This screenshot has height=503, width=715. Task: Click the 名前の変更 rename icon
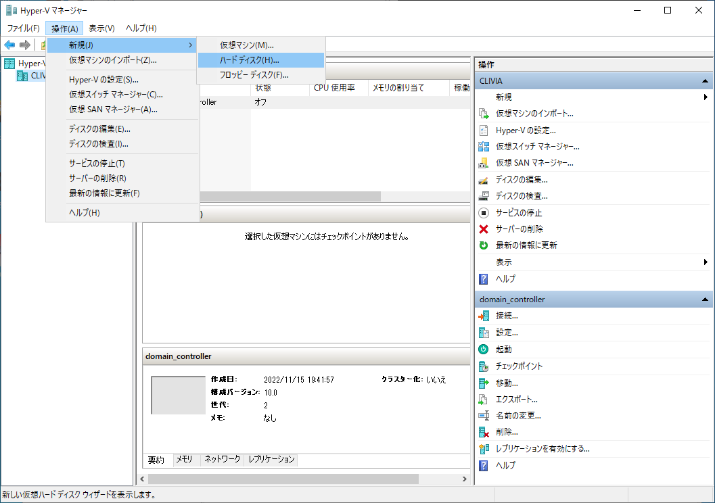pos(484,416)
